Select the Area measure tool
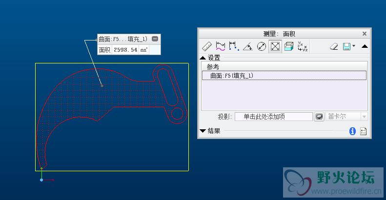386x200 pixels. tap(275, 46)
